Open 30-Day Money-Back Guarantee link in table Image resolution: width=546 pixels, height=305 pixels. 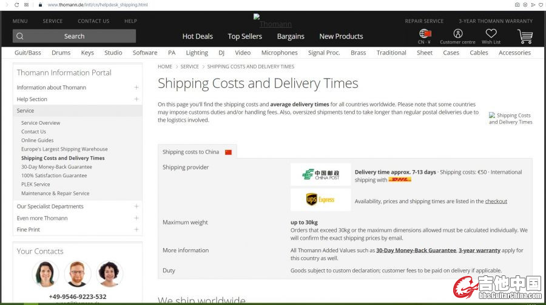coord(416,251)
